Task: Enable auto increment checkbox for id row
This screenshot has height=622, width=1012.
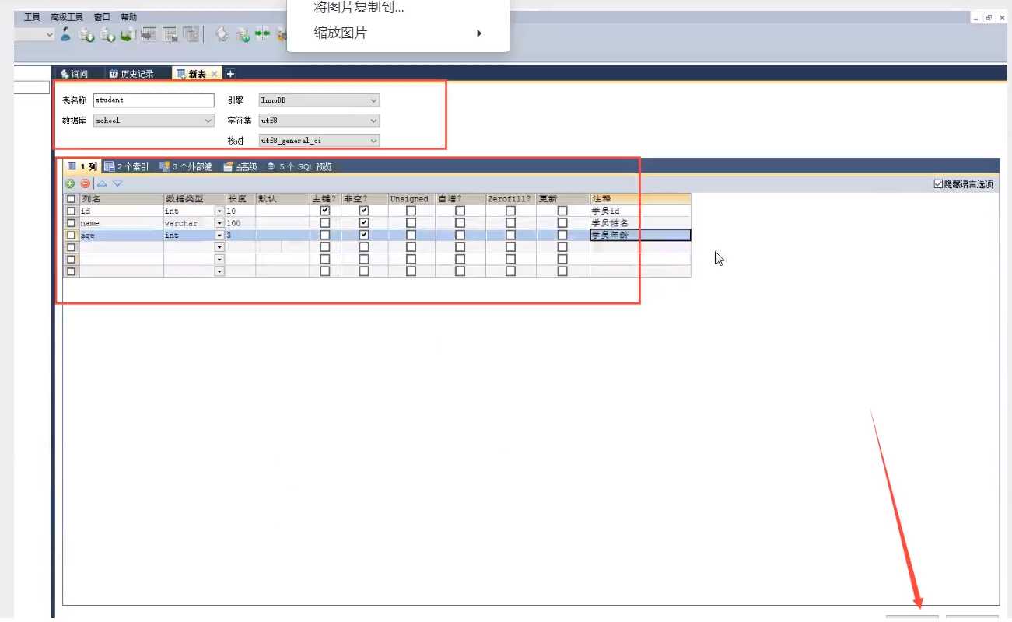Action: 460,211
